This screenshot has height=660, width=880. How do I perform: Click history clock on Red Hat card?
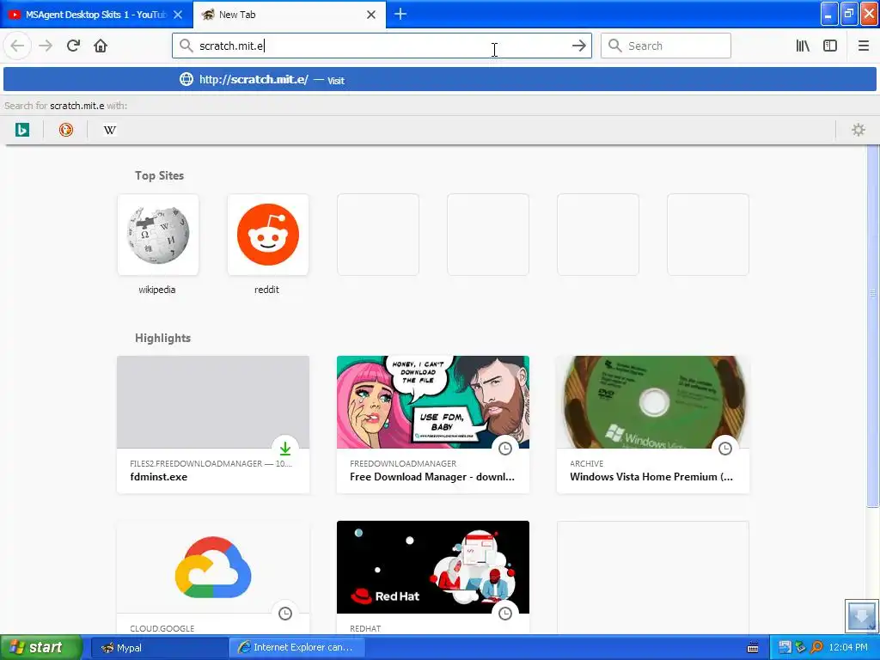(x=505, y=614)
